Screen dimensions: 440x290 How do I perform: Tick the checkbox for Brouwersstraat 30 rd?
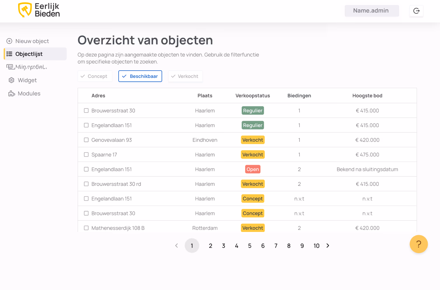tap(86, 184)
